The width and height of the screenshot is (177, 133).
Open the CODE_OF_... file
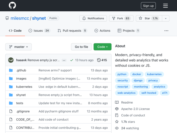click(25, 119)
